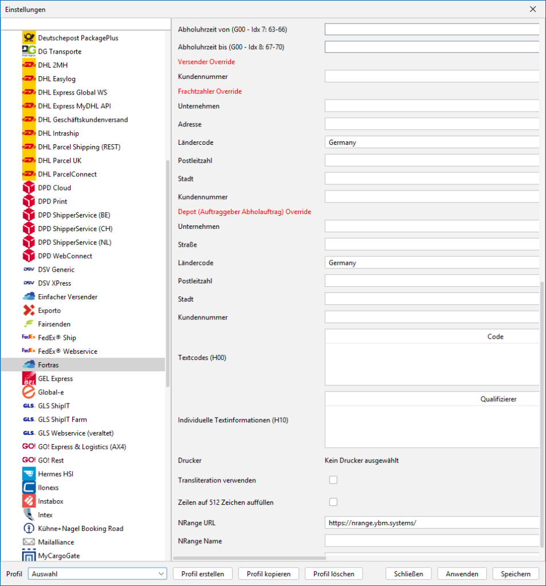
Task: Click the Ilonexs blue C icon
Action: click(29, 488)
